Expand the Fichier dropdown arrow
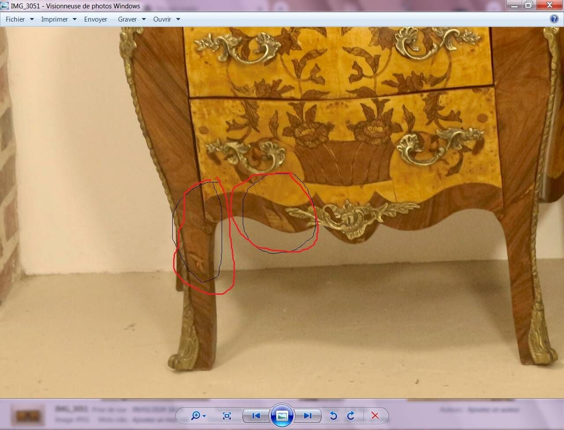Image resolution: width=564 pixels, height=430 pixels. [x=32, y=19]
